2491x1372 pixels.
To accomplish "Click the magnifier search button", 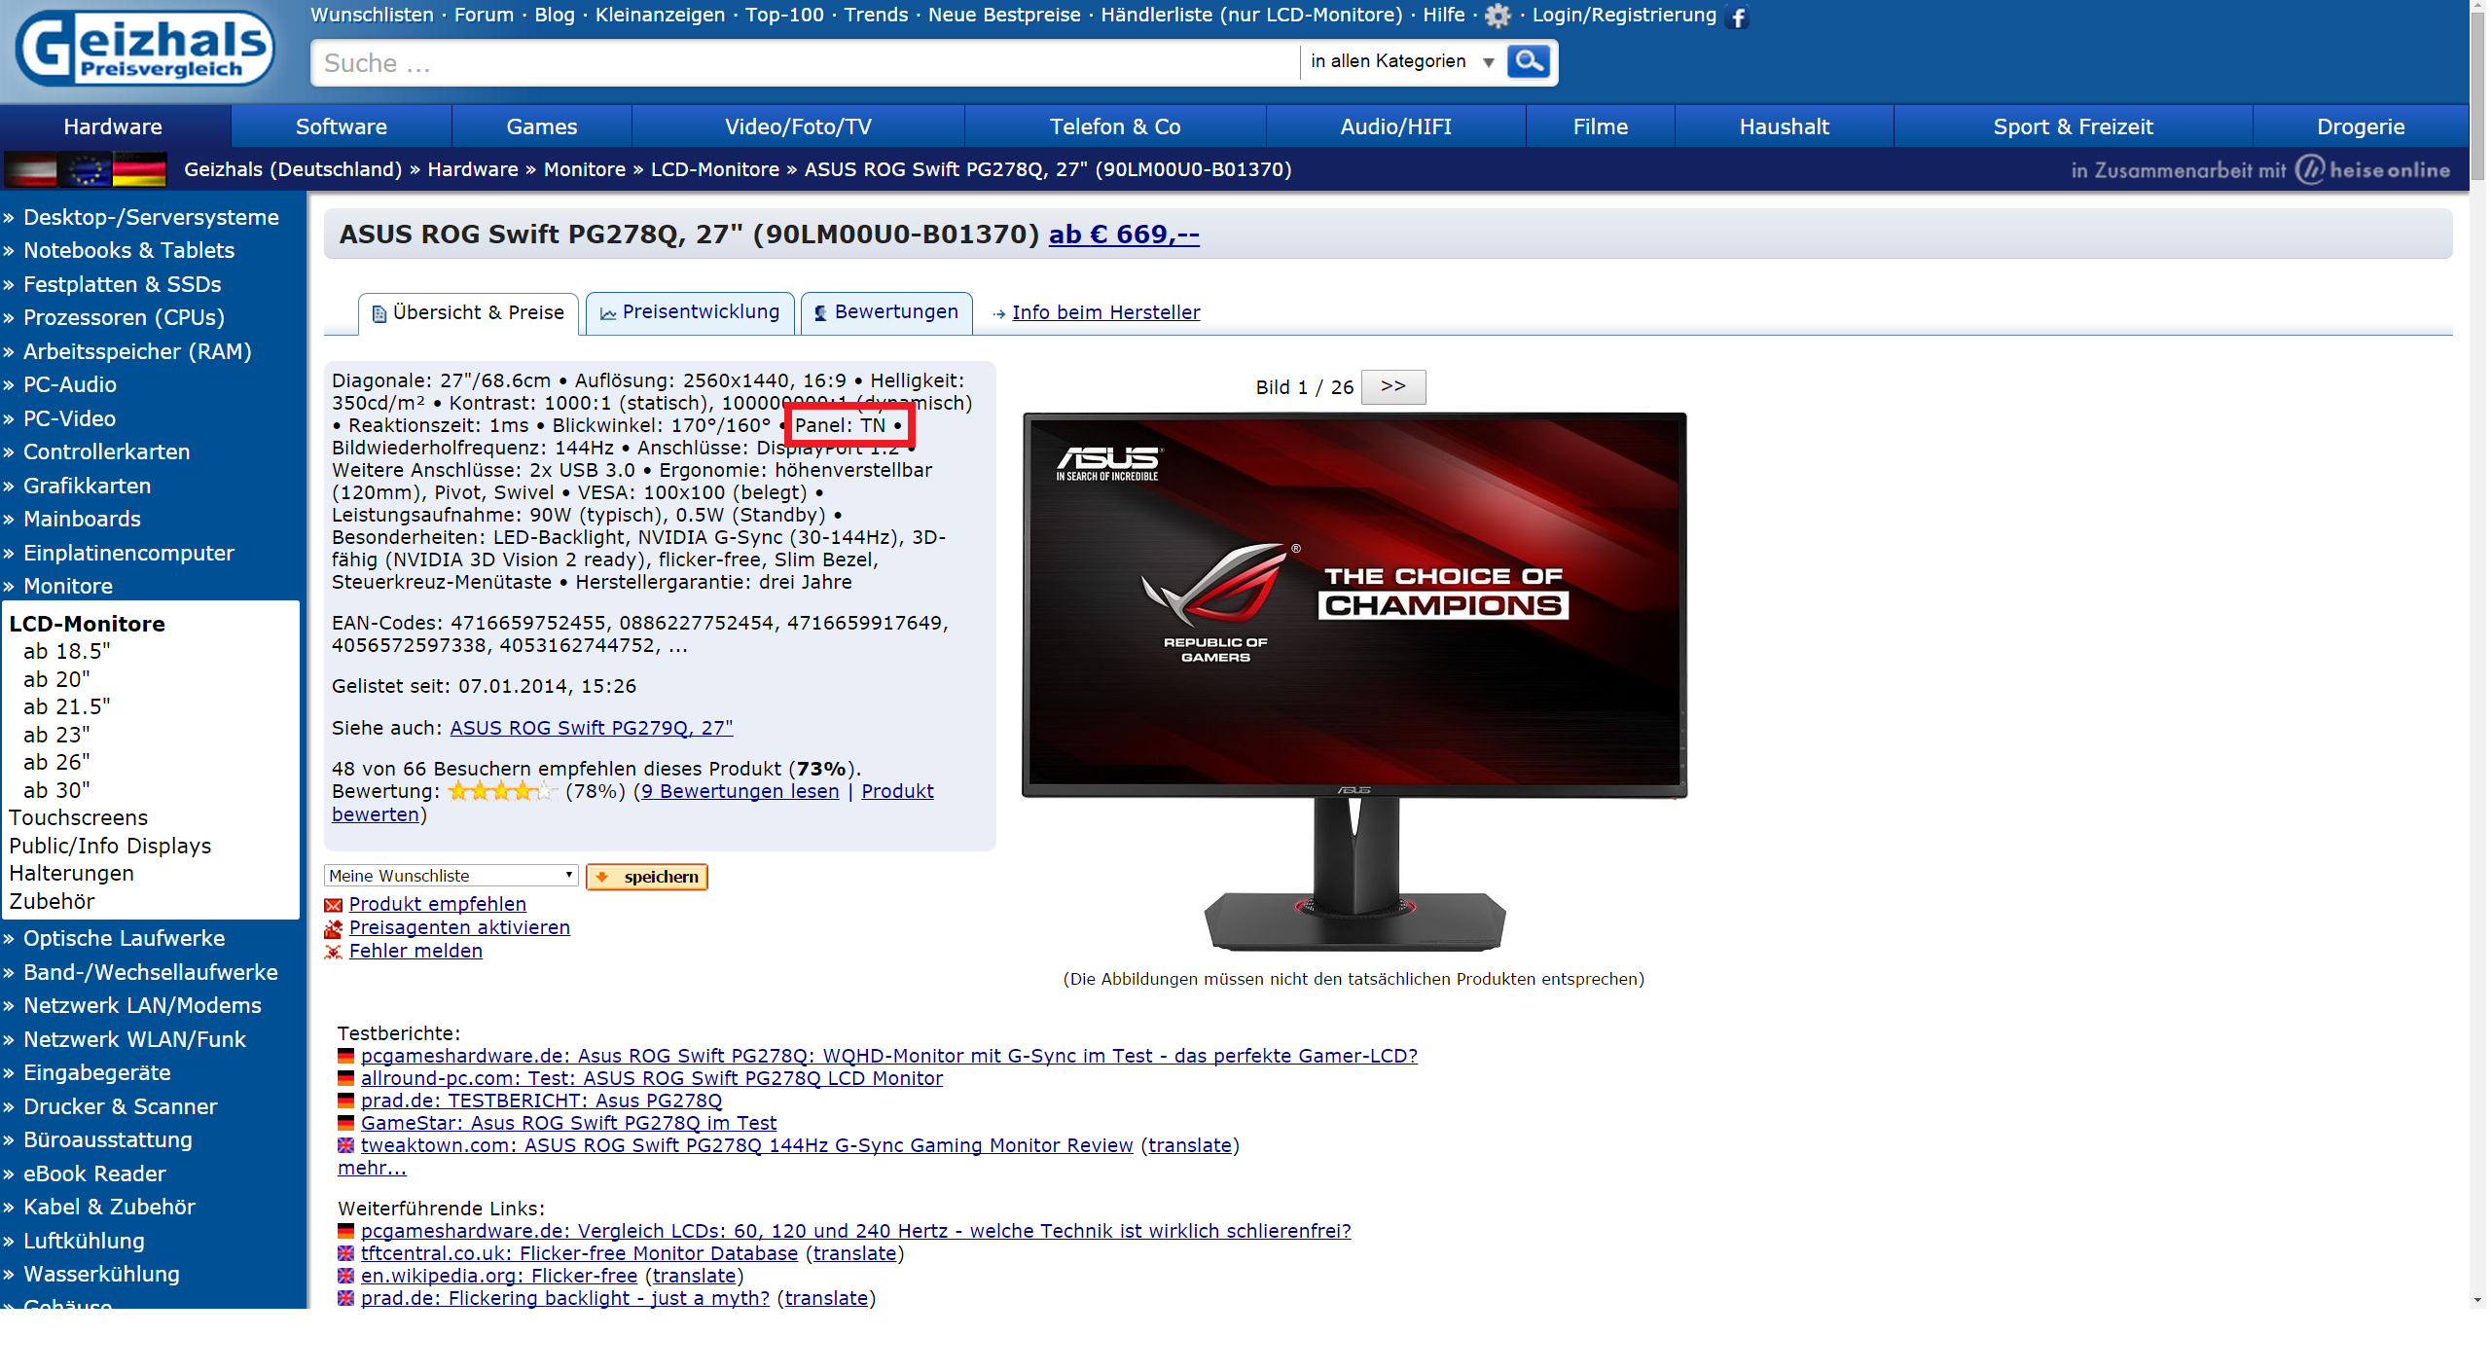I will point(1528,61).
